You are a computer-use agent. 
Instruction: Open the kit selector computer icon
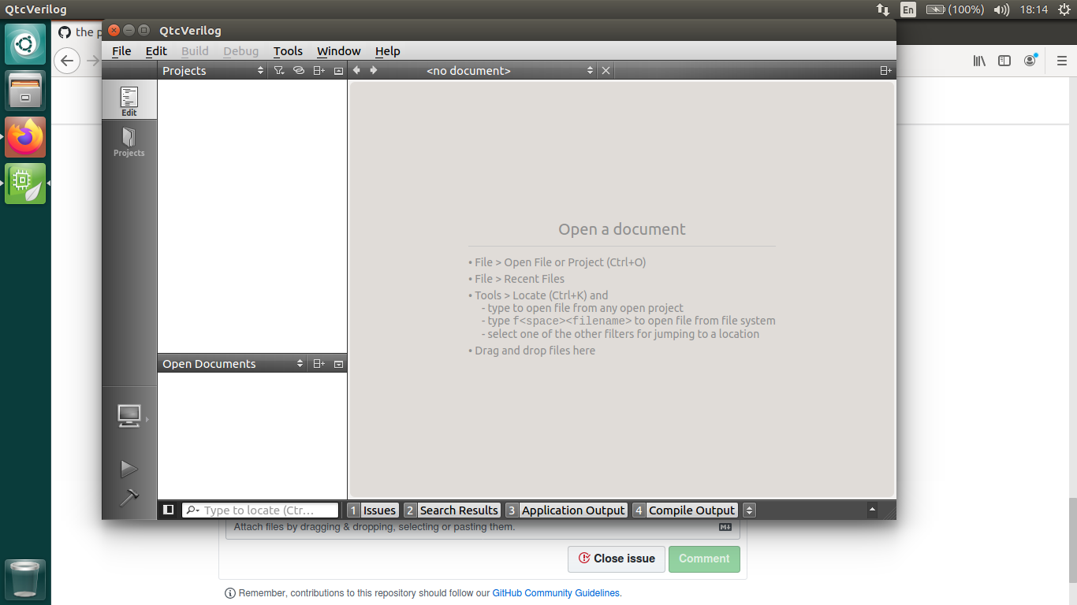point(129,416)
